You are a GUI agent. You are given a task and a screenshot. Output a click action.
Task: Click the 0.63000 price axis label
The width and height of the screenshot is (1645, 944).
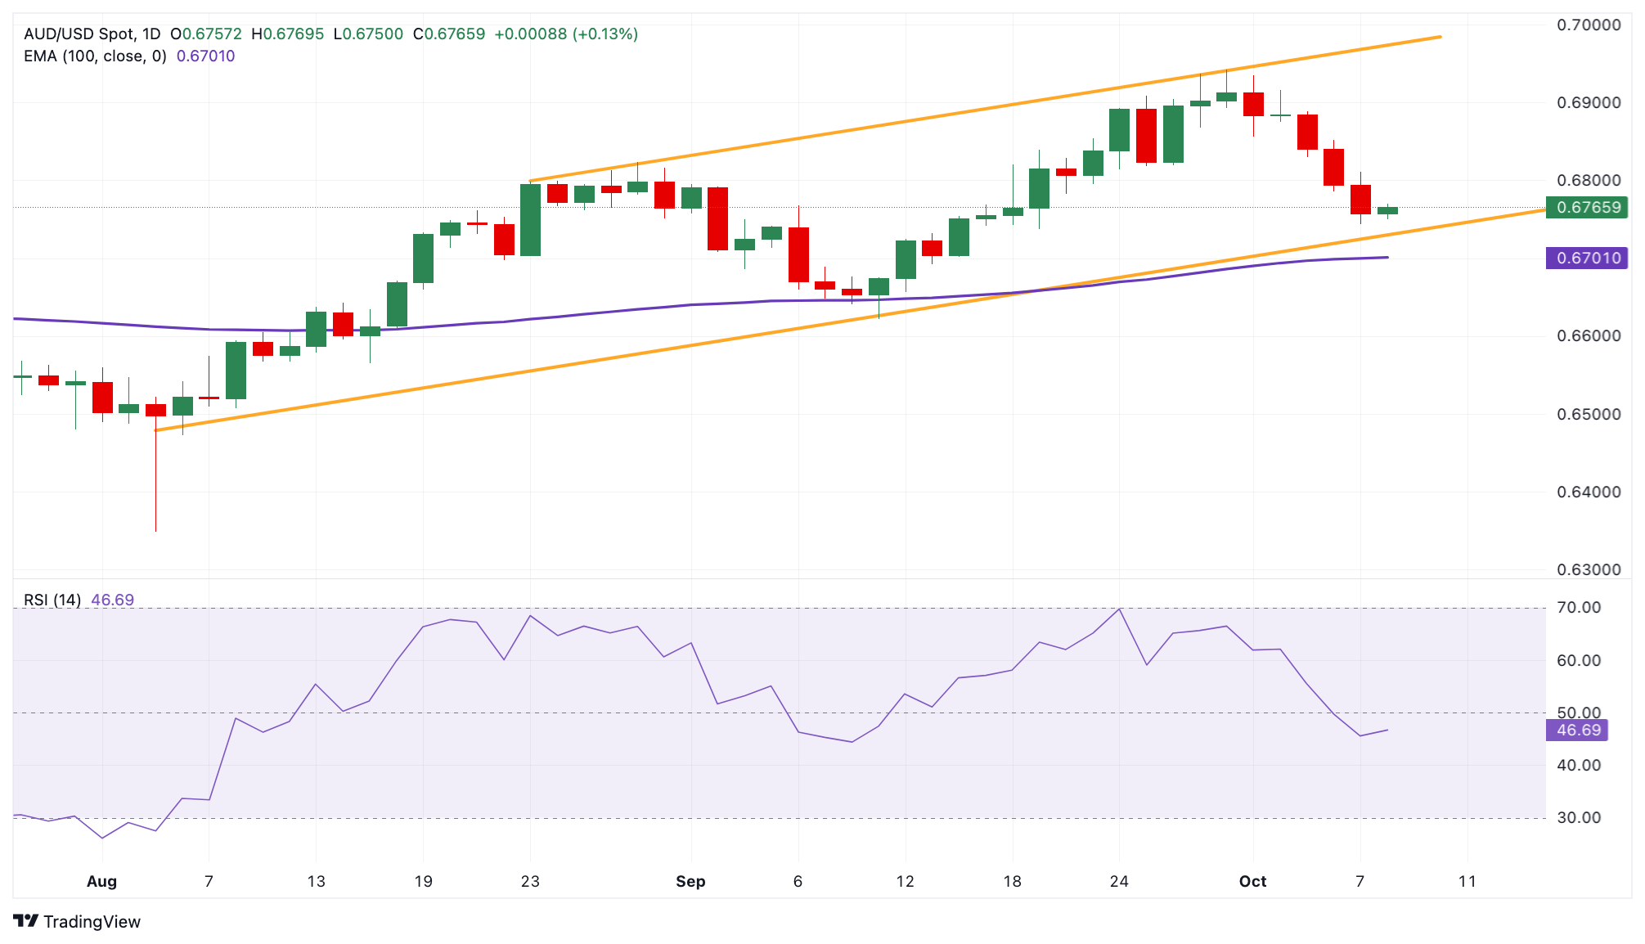point(1589,570)
